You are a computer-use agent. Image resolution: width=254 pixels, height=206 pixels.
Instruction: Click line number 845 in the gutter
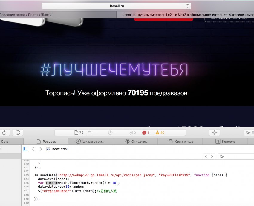click(x=26, y=183)
